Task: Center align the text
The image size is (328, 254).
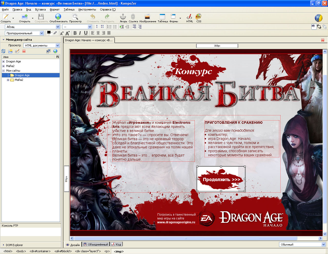Action: (98, 33)
